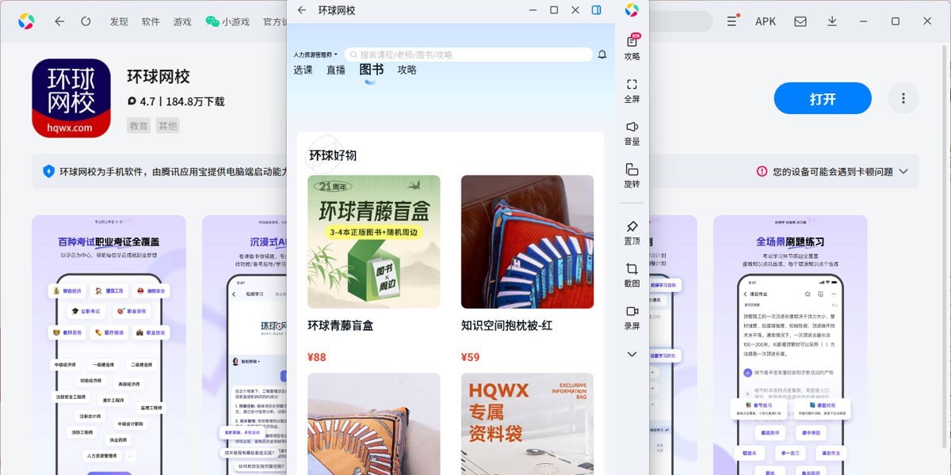Click the 其他 category tag
The image size is (951, 475).
click(167, 126)
